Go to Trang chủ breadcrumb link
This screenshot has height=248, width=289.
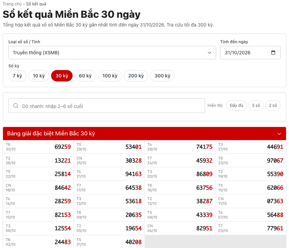[x=12, y=4]
